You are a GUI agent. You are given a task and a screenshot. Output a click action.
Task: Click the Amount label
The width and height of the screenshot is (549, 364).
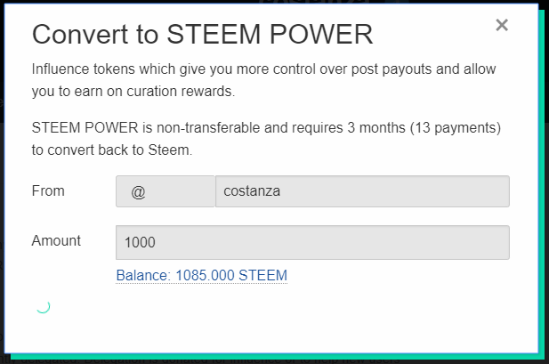(56, 240)
